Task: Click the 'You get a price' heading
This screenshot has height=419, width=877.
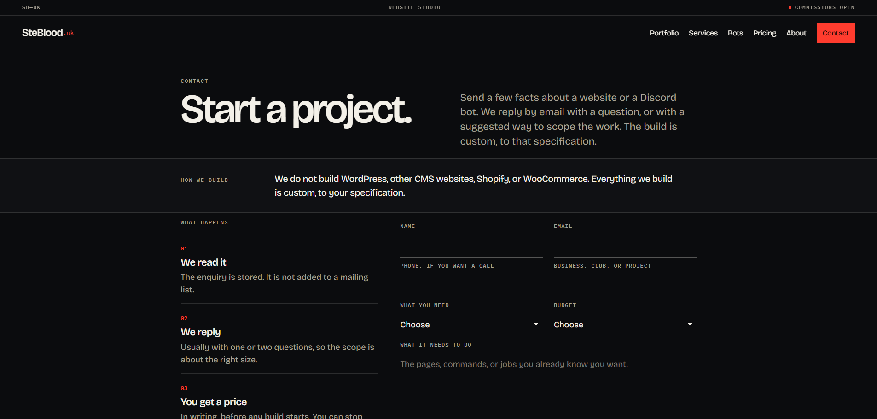Action: (x=214, y=402)
